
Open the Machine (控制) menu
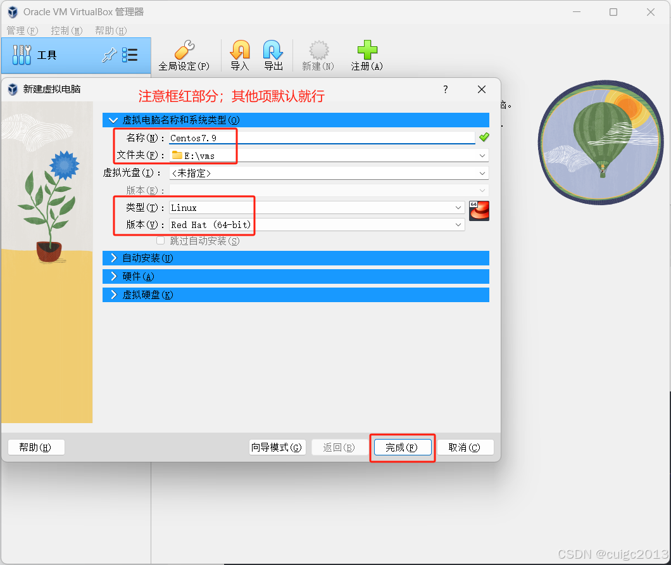pos(66,31)
